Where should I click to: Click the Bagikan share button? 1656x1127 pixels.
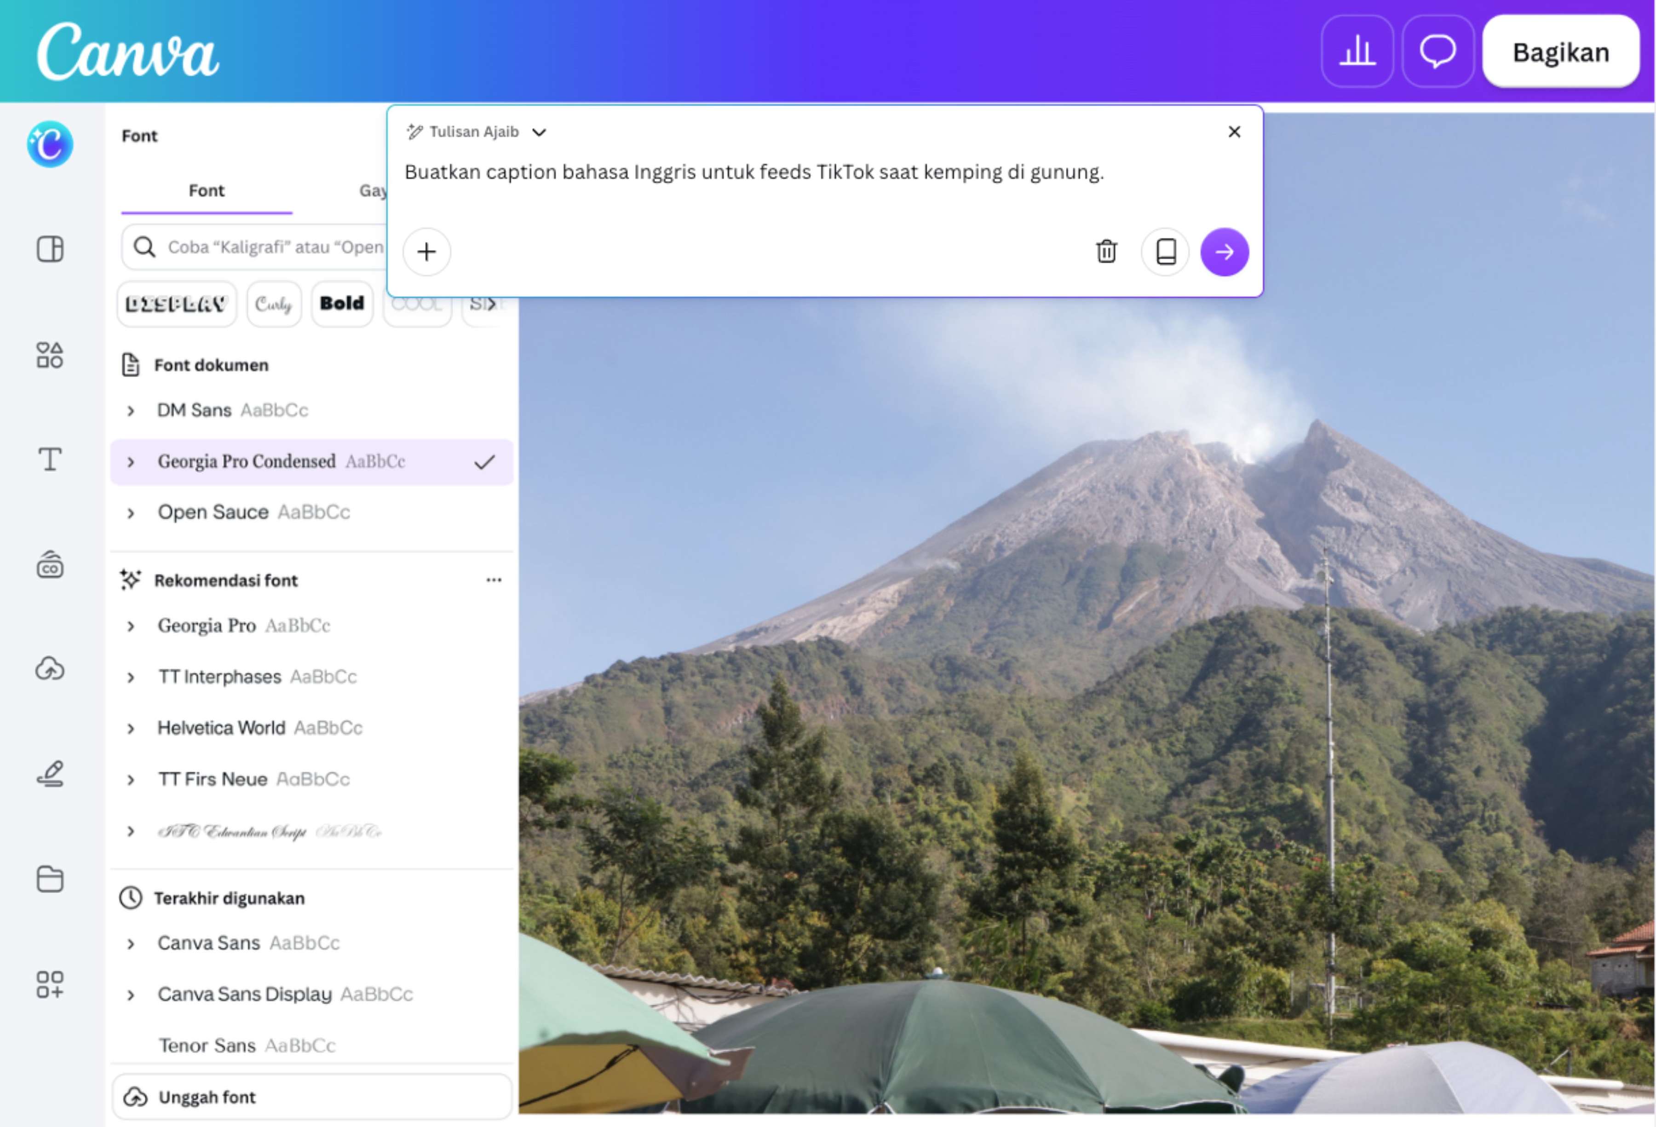coord(1560,52)
